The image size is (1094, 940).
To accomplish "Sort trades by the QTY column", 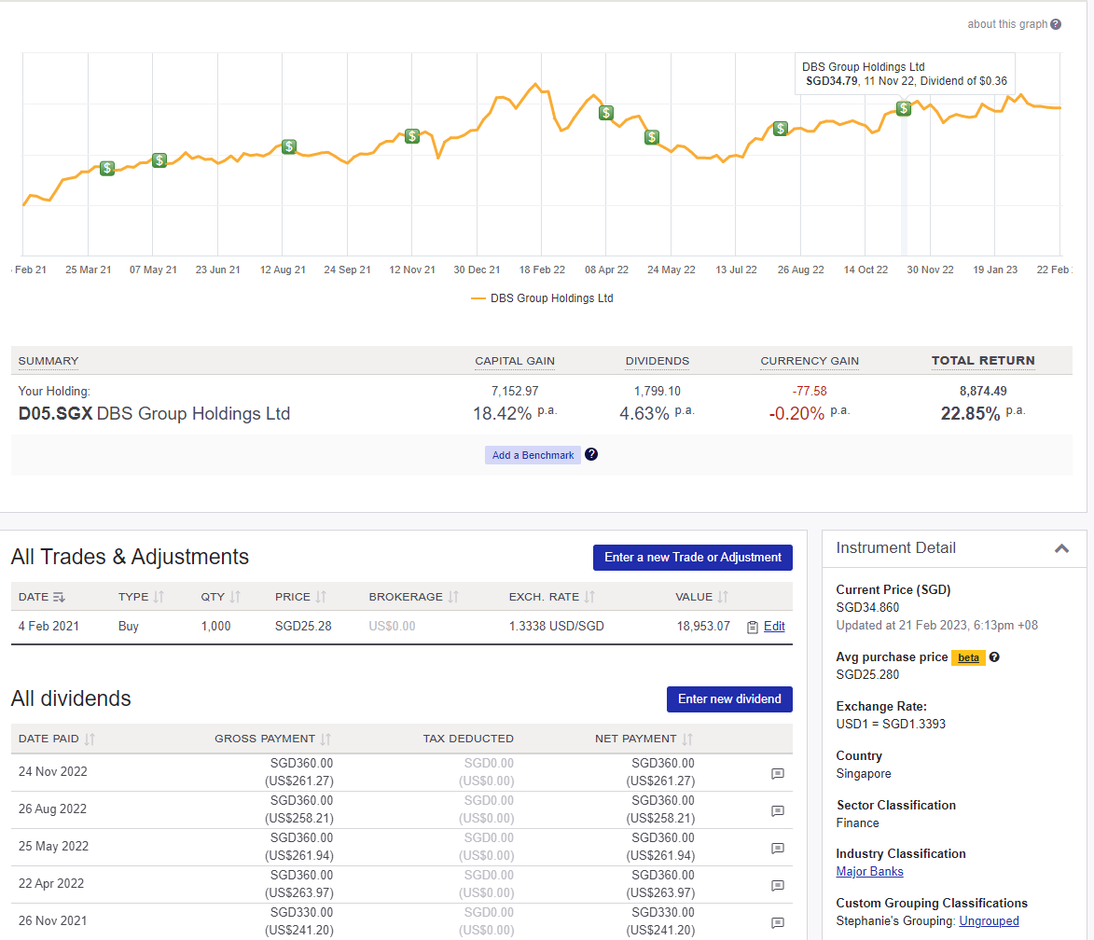I will click(220, 597).
